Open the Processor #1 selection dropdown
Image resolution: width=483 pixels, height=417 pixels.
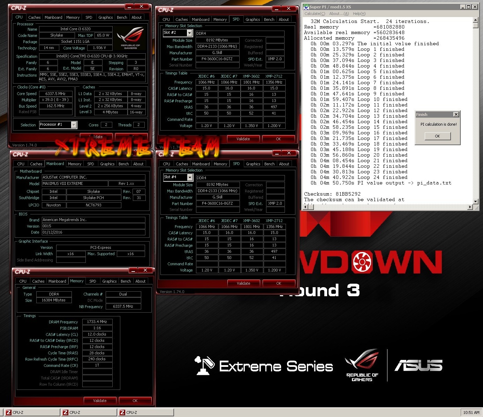pos(74,125)
